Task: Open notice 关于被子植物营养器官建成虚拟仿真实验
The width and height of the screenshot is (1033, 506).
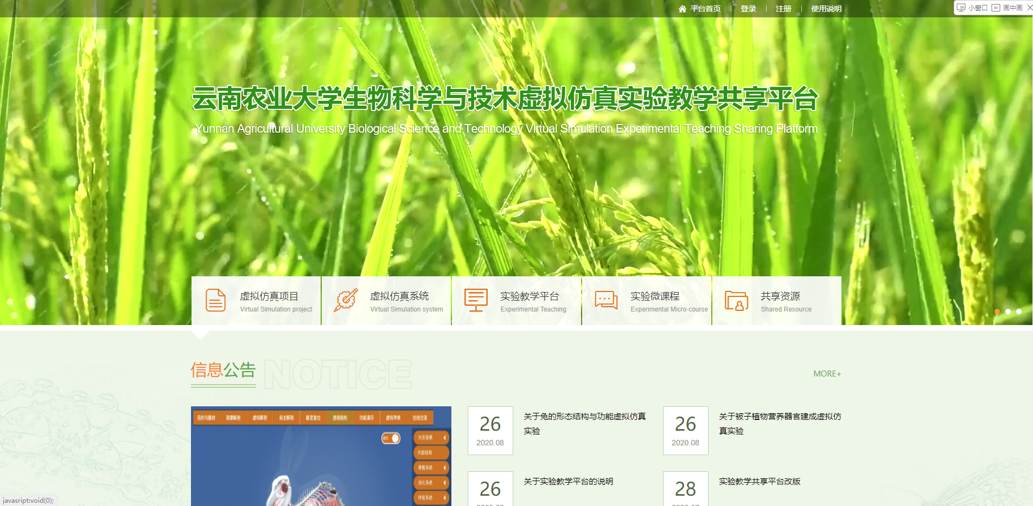Action: [x=780, y=424]
